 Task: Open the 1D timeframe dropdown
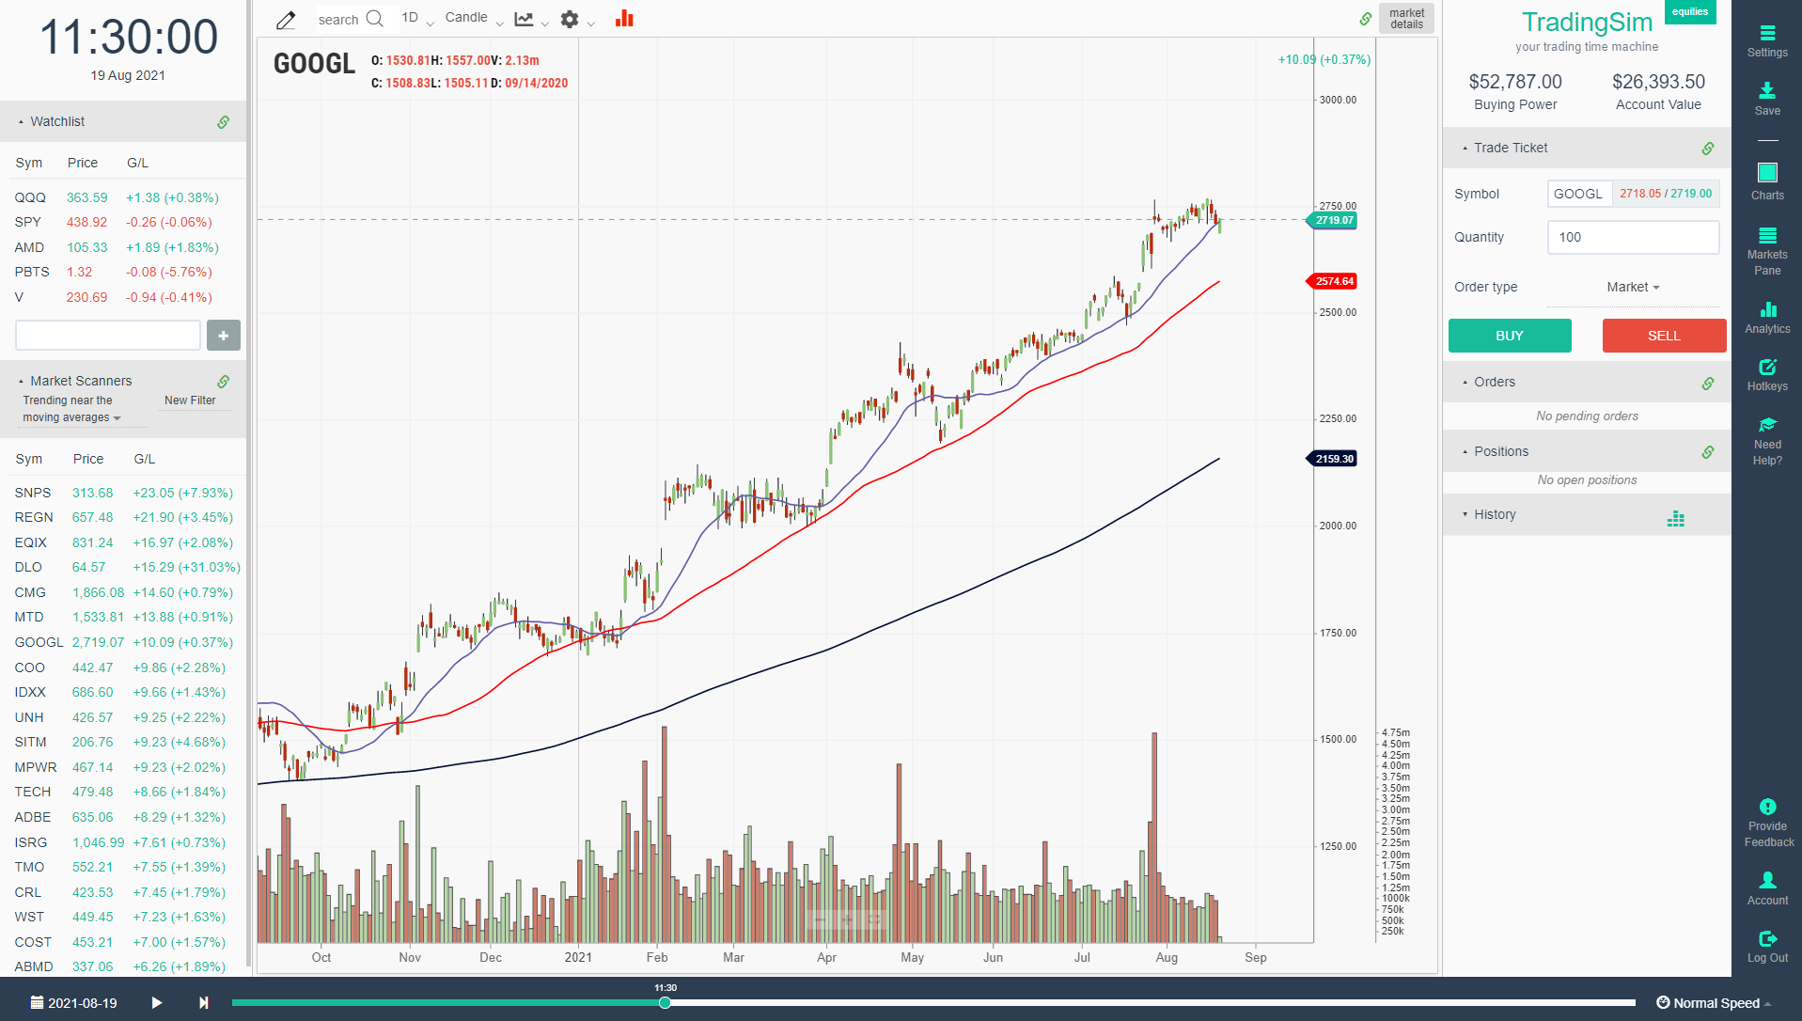coord(415,17)
